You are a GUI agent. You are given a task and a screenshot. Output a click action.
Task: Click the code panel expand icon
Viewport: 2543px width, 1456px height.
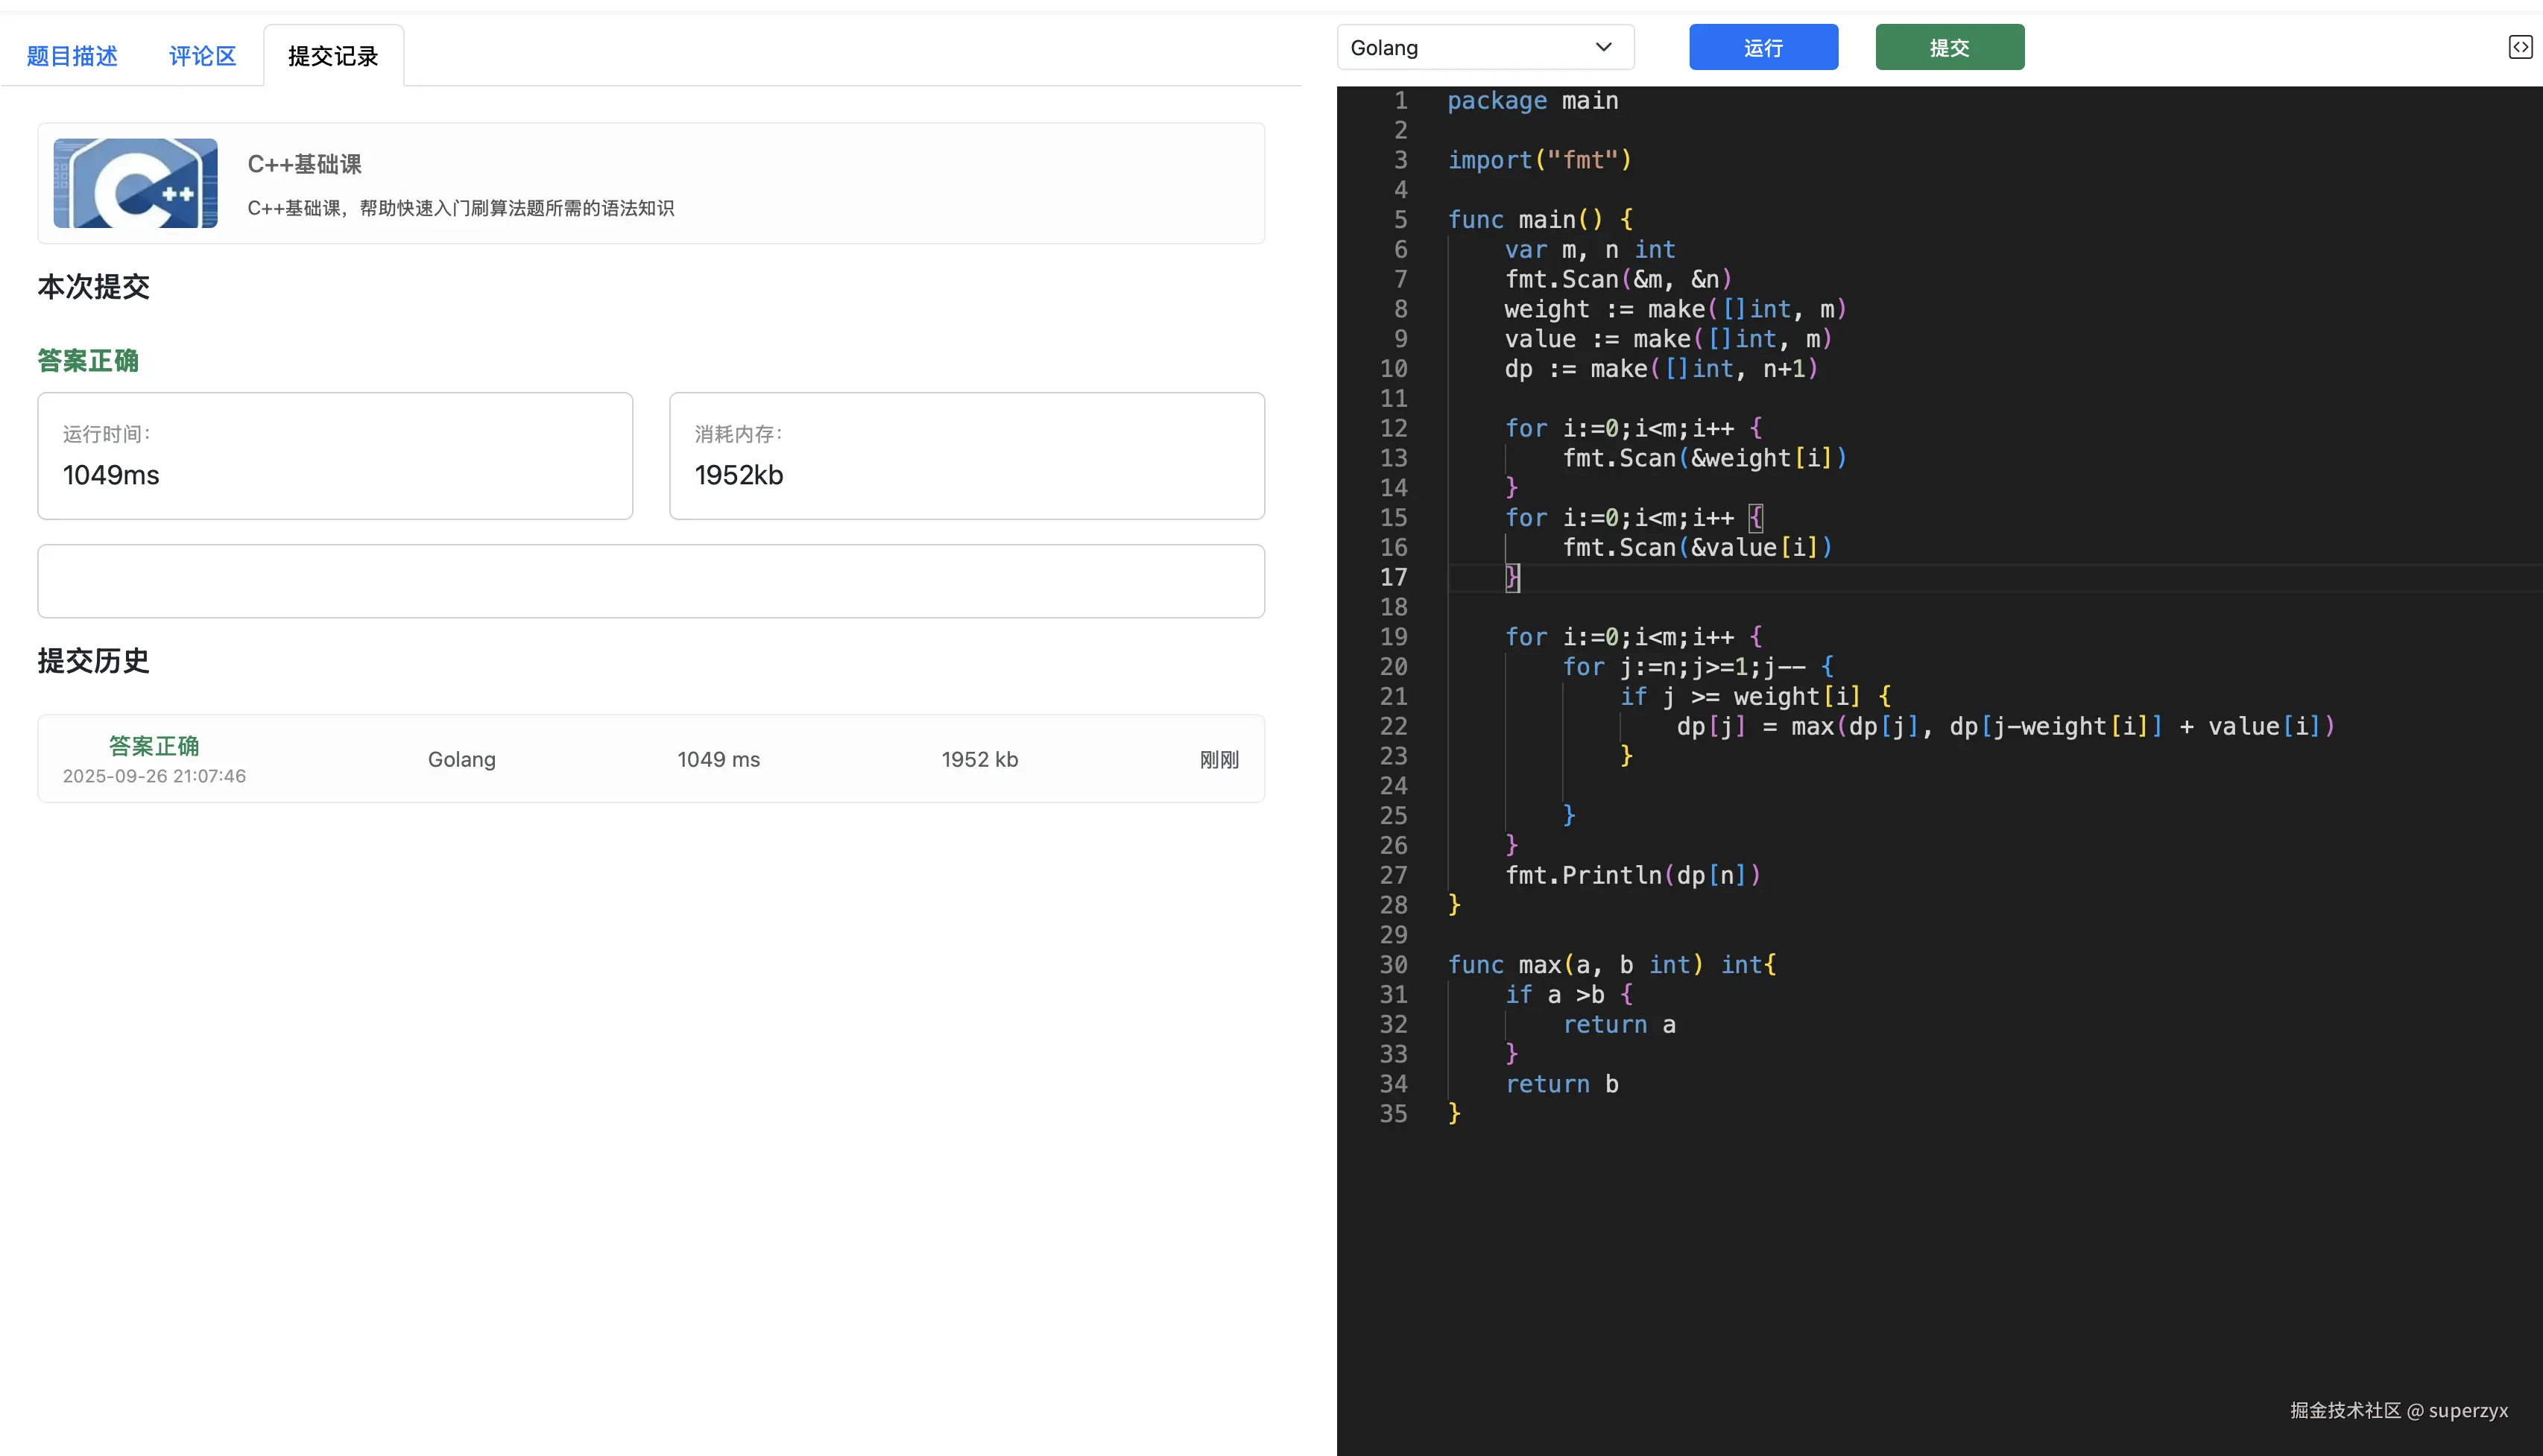[2520, 47]
